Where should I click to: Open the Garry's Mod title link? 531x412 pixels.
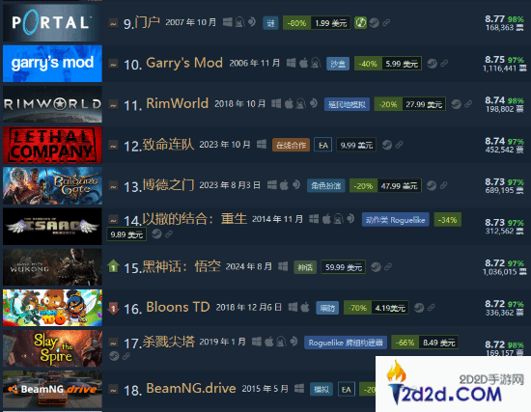pos(184,63)
